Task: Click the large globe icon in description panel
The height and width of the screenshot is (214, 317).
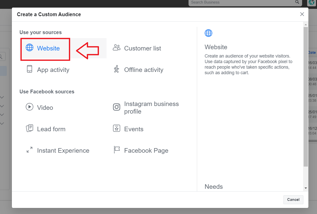Action: point(208,33)
